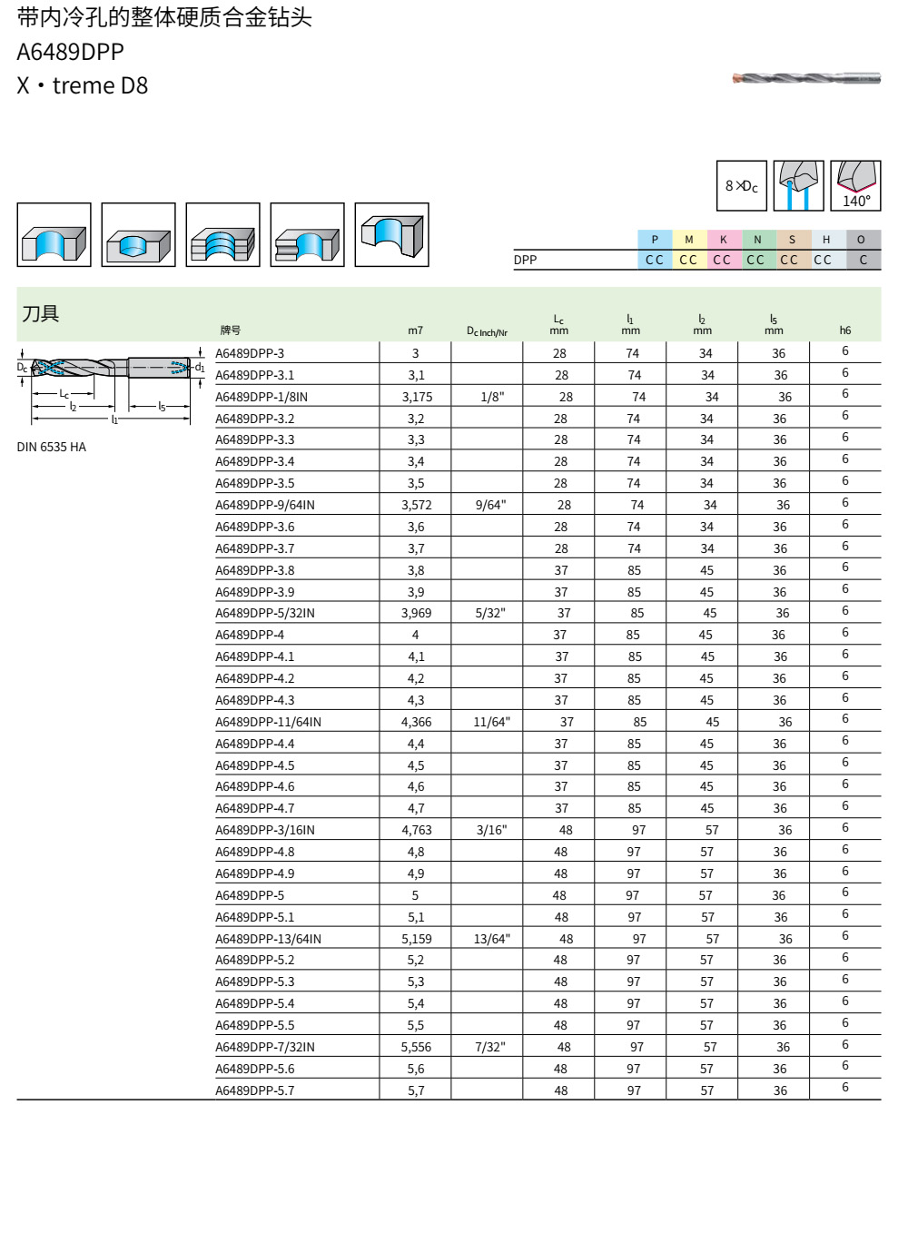Toggle the N material group cell
Screen dimensions: 908x1243
pyautogui.click(x=755, y=239)
